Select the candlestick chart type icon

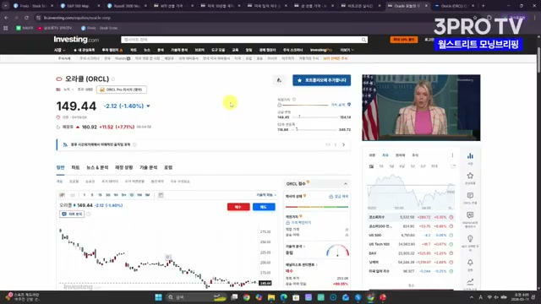coord(62,195)
